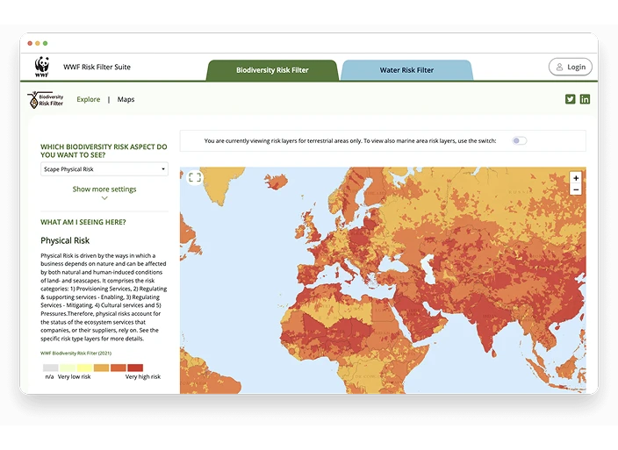Click the yellow macOS minimize dot
The image size is (618, 450).
tap(38, 43)
